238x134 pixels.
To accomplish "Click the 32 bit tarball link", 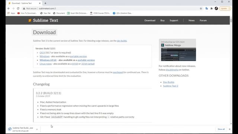I will (x=88, y=64).
